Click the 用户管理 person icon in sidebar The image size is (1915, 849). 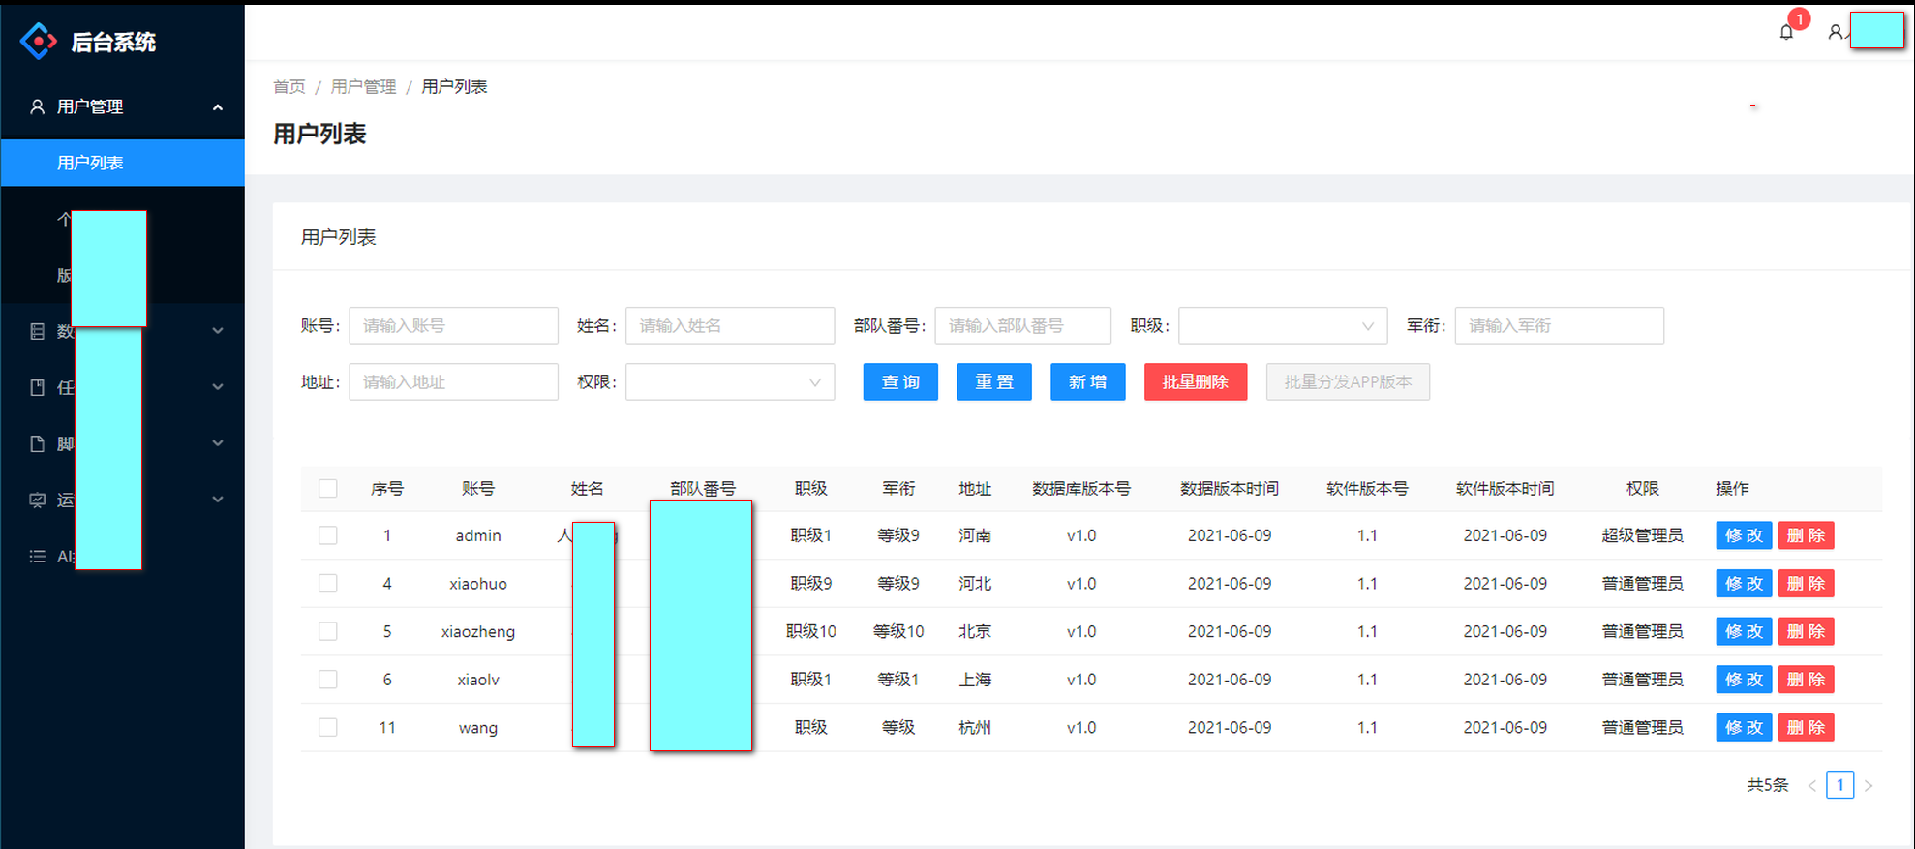(x=37, y=106)
